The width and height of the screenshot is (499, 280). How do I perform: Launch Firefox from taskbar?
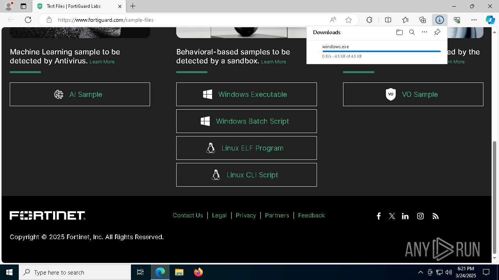tap(198, 272)
